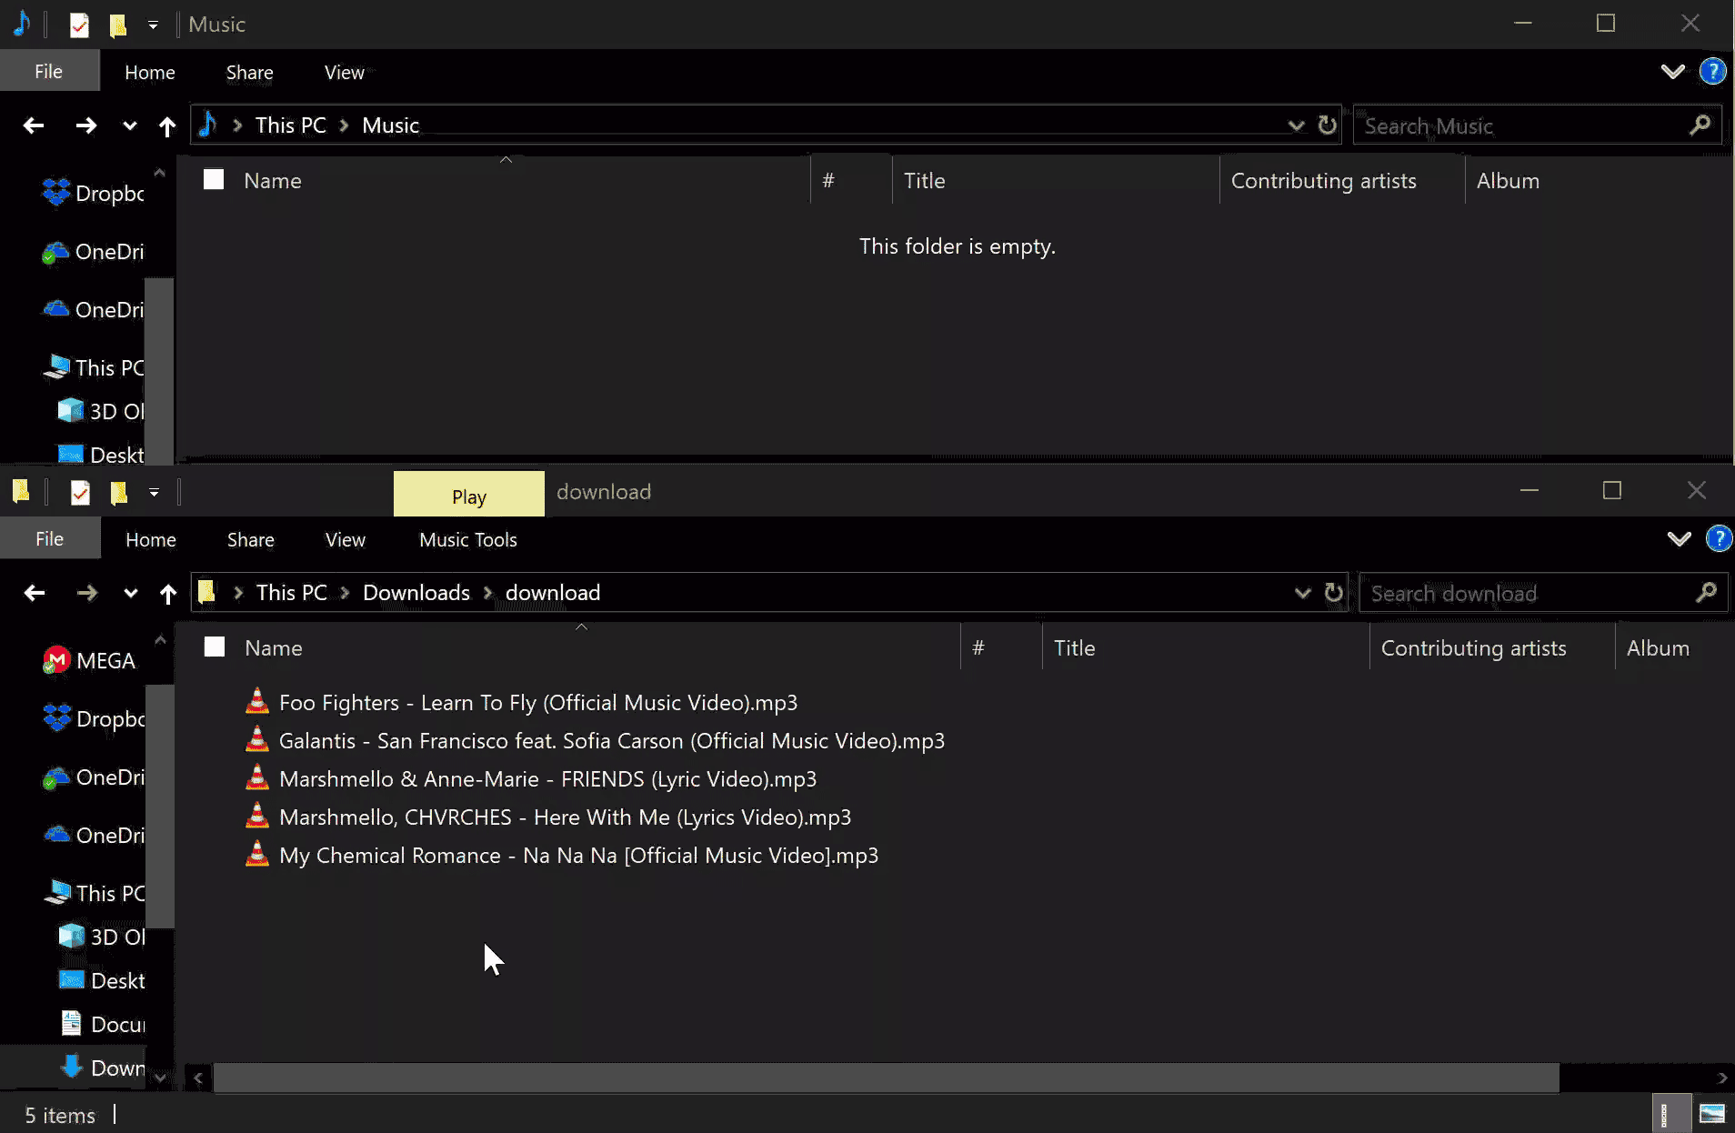Viewport: 1735px width, 1133px height.
Task: Open the Home tab in download window
Action: click(150, 539)
